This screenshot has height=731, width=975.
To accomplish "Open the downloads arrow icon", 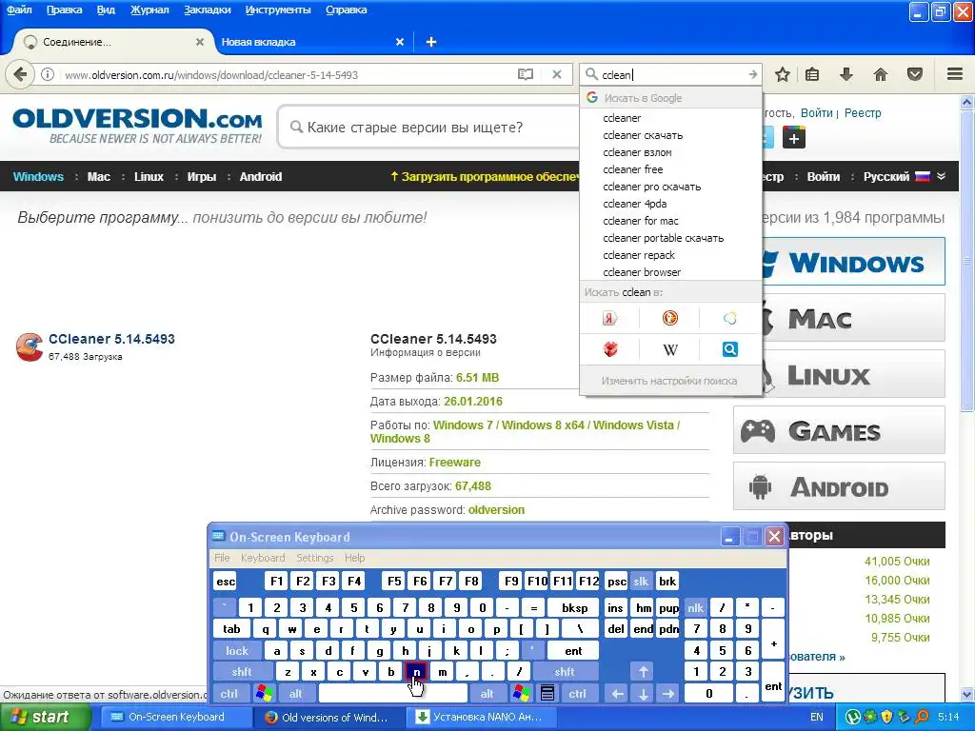I will pyautogui.click(x=846, y=74).
